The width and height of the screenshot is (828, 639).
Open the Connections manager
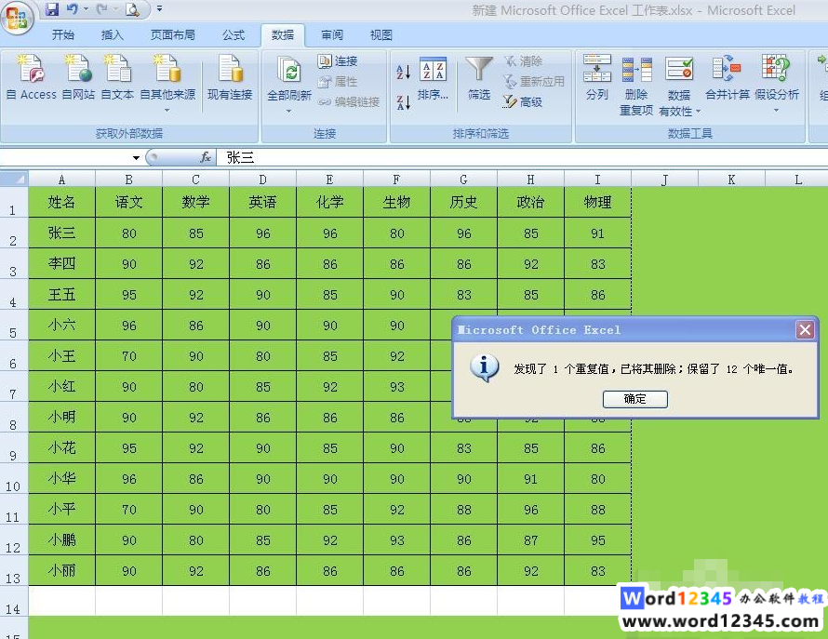click(338, 61)
